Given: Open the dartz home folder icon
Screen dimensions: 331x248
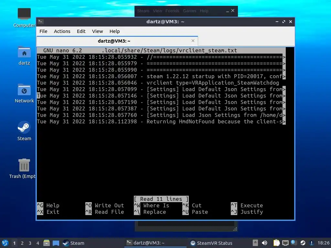Looking at the screenshot, I should pos(24,56).
